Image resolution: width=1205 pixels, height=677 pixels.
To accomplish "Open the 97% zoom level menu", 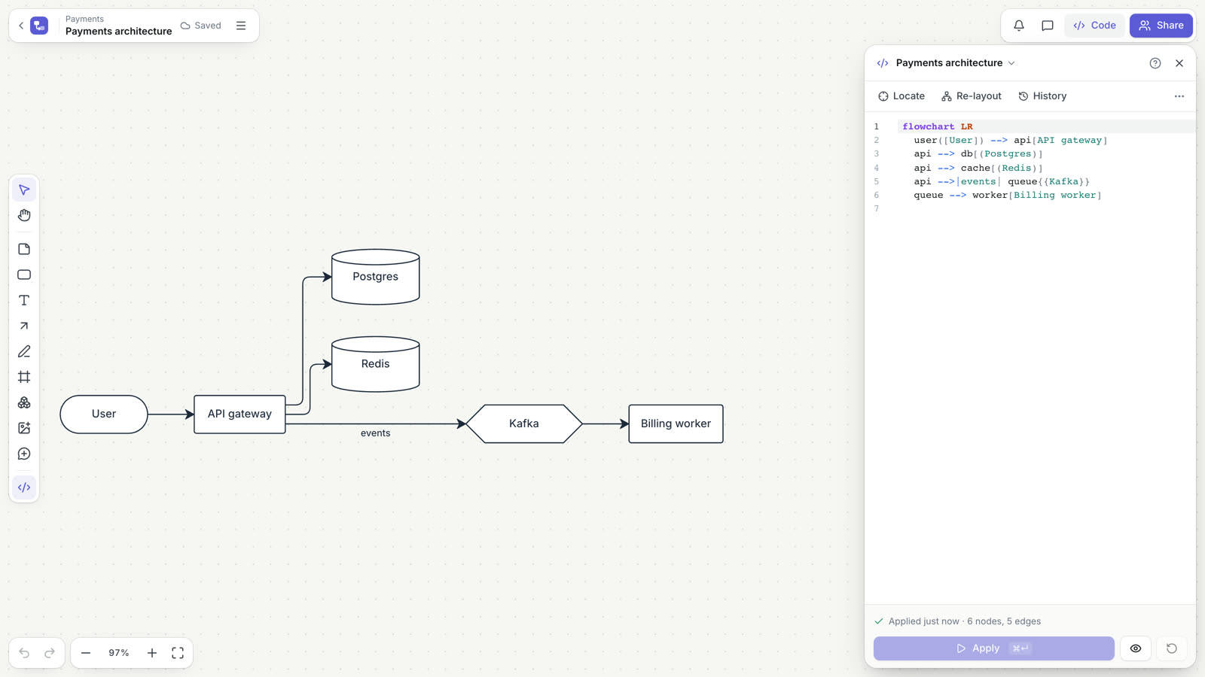I will pos(119,653).
